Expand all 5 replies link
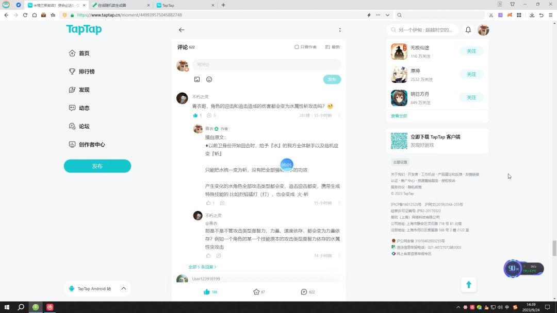This screenshot has width=557, height=313. (x=202, y=267)
